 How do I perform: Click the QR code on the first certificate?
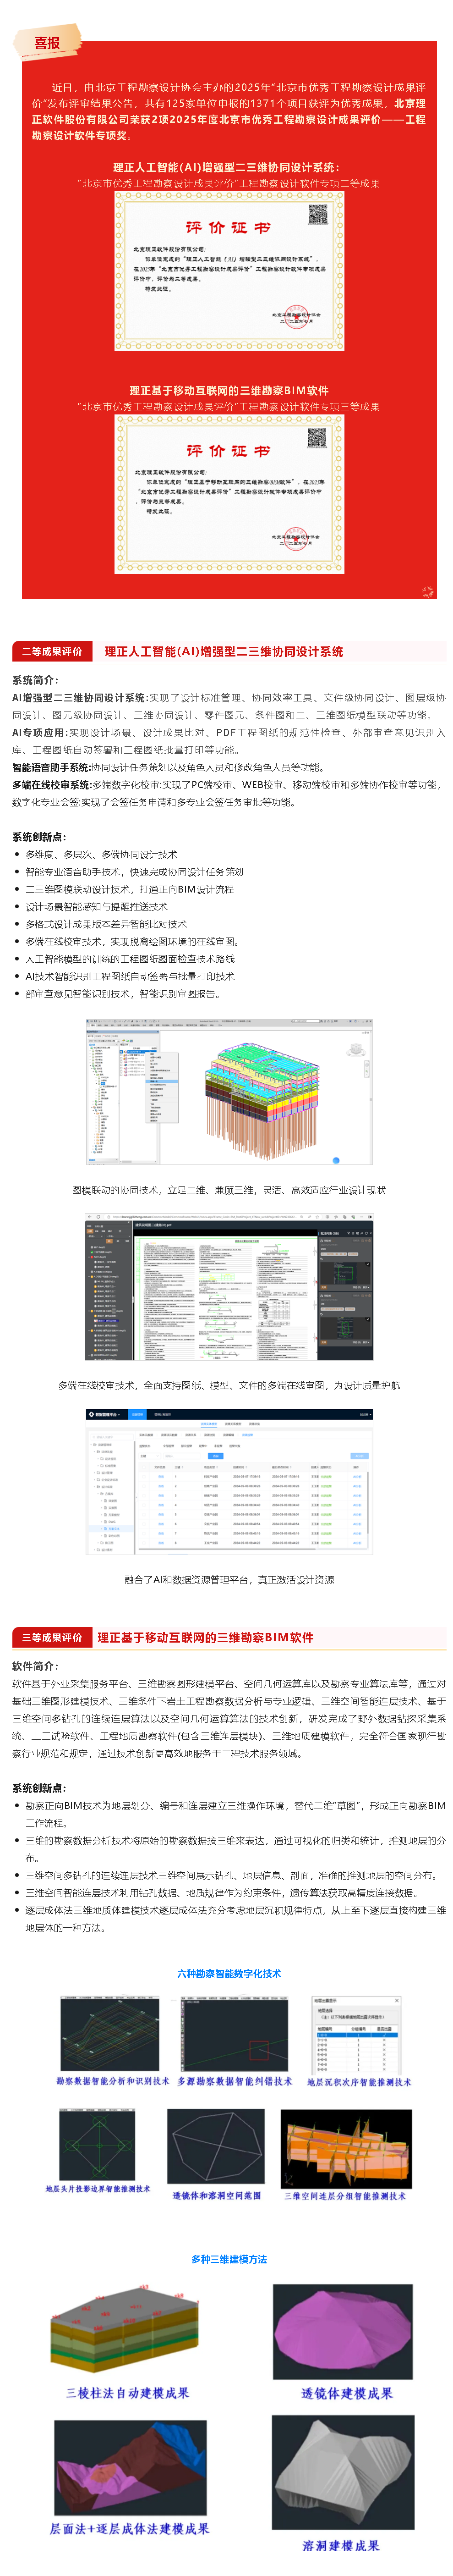(x=317, y=215)
